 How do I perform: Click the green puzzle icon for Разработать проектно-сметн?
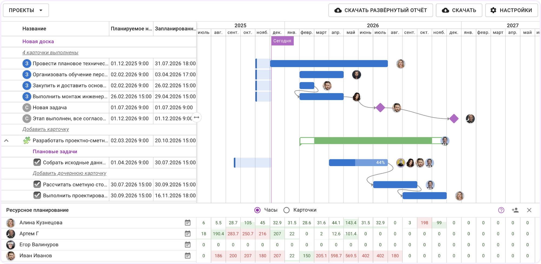coord(27,140)
